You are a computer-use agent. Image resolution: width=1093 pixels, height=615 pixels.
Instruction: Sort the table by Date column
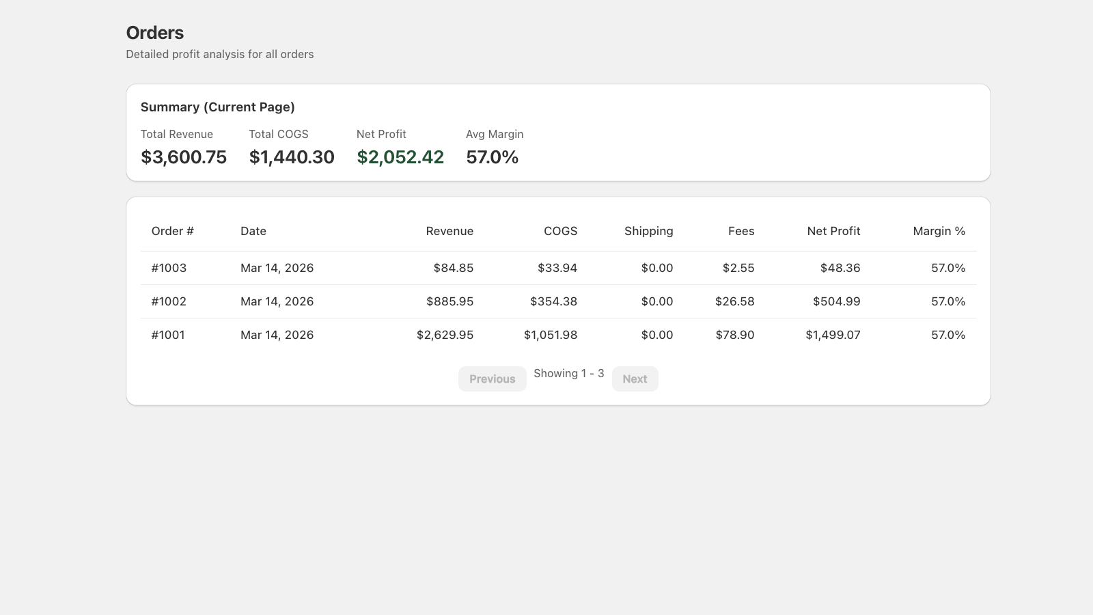253,231
